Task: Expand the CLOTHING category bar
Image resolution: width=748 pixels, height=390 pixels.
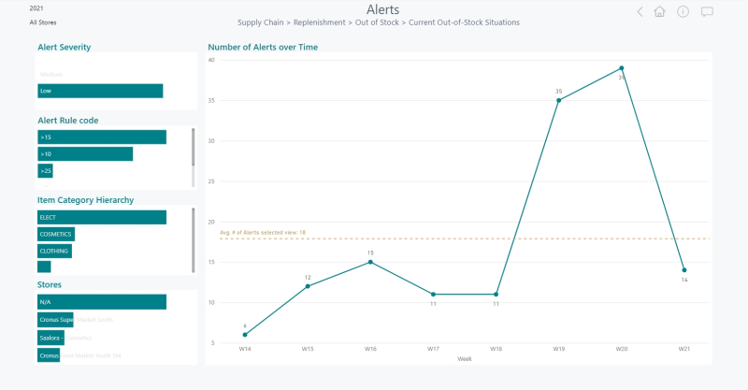Action: click(x=54, y=251)
